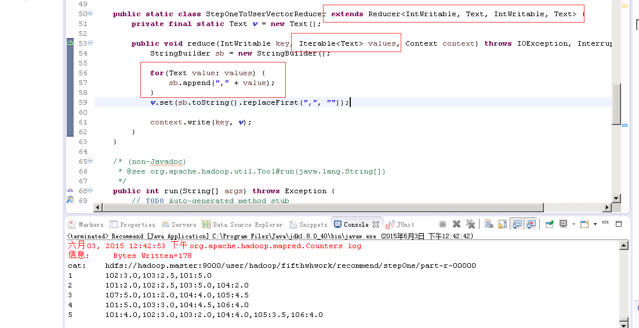Minimize the Console panel

click(605, 223)
